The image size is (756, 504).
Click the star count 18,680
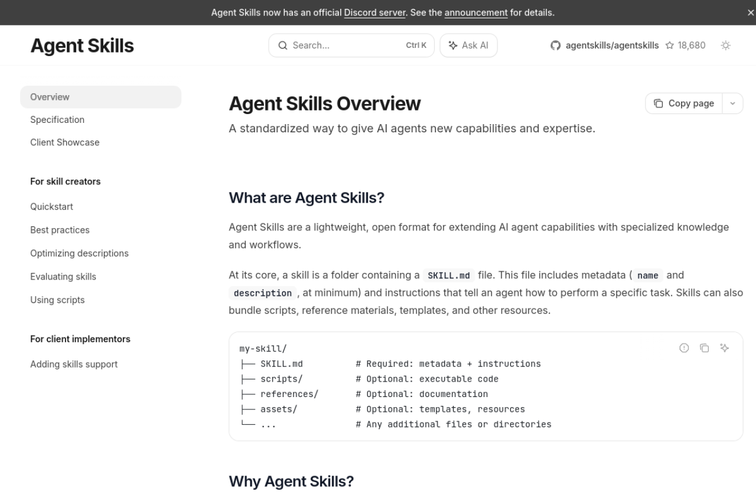(x=692, y=45)
